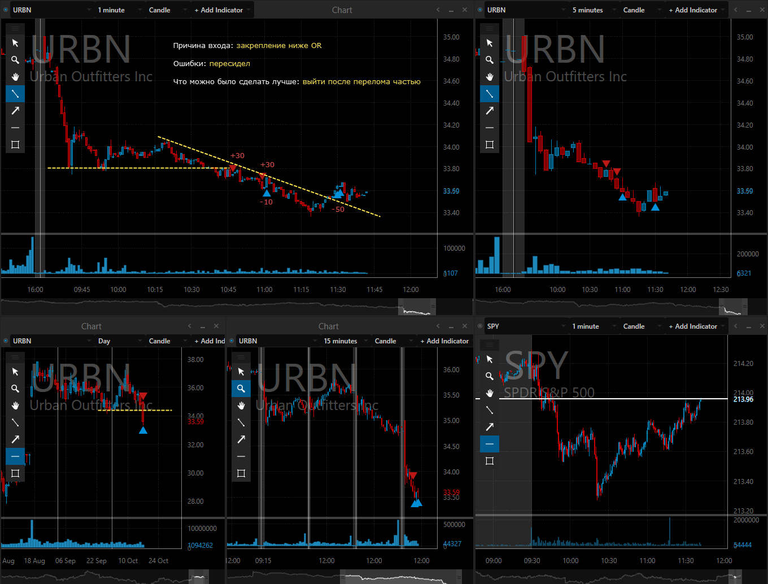The image size is (768, 584).
Task: Click annotation 'выйти после перелома частью'
Action: coord(361,82)
